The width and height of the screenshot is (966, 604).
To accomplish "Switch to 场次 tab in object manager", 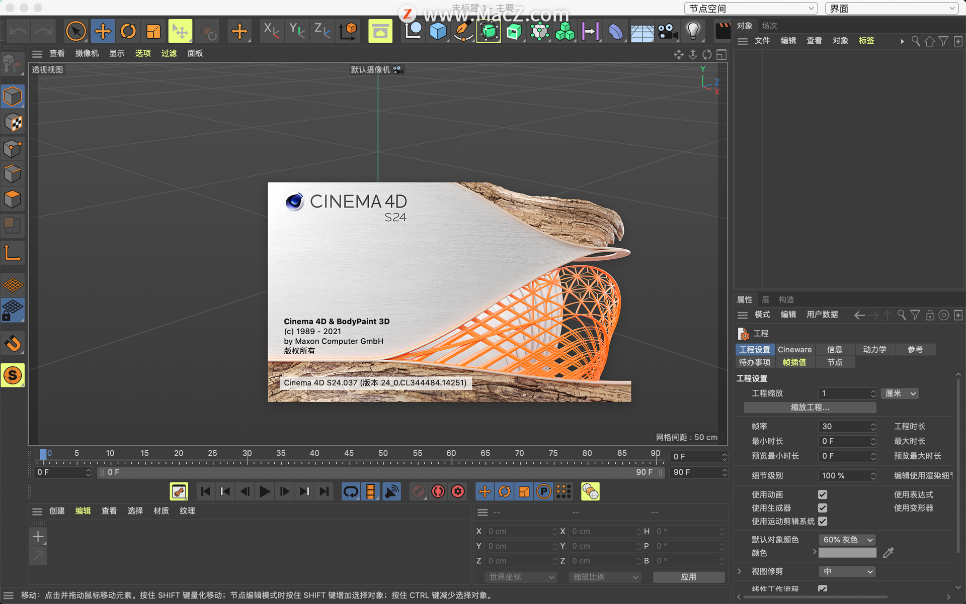I will tap(769, 26).
